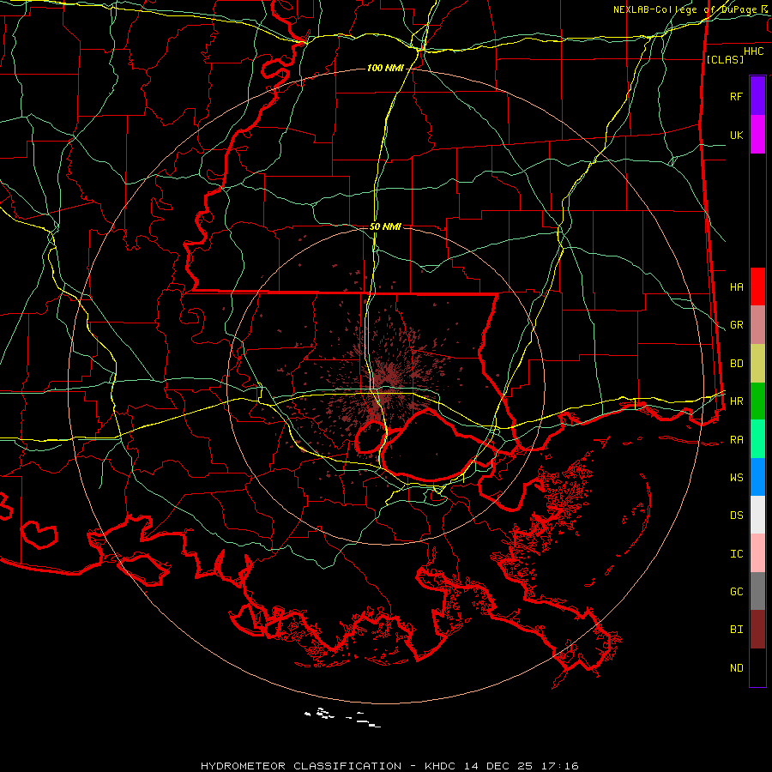Select the IC legend label
772x772 pixels.
tap(736, 554)
